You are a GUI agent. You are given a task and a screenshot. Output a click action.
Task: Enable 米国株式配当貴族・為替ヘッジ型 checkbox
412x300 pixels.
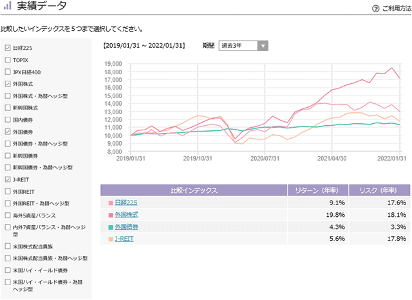click(8, 258)
